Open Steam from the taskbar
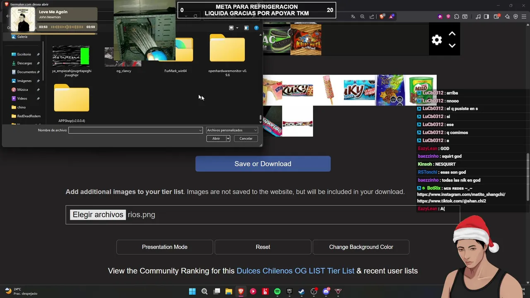The width and height of the screenshot is (530, 298). coord(301,291)
